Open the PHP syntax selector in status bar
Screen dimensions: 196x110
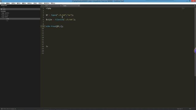(x=190, y=109)
